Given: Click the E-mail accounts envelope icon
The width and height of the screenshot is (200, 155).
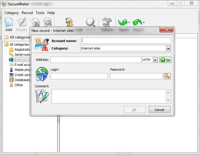Looking at the screenshot, I should (11, 65).
